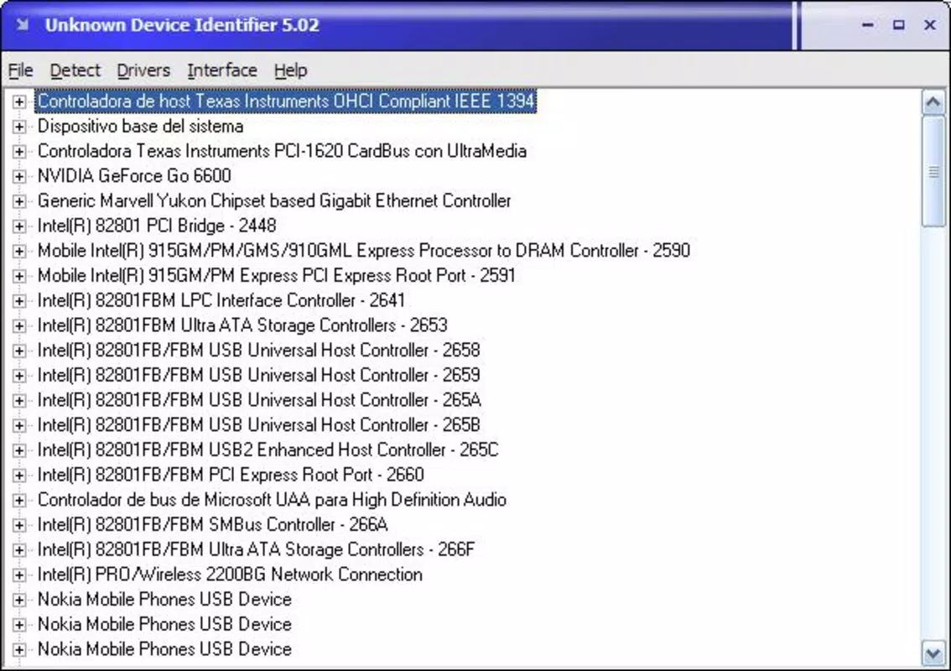
Task: Expand the 82801FBM Ultra ATA Storage 2653 node
Action: point(19,325)
